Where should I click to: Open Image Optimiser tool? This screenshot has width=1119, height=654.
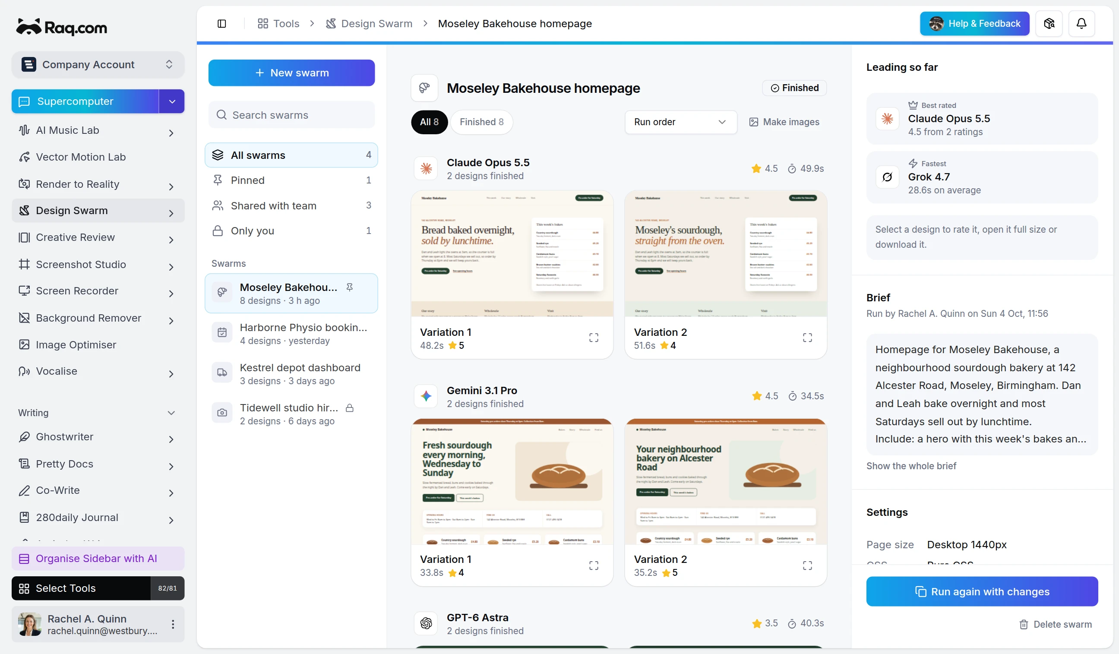(98, 344)
